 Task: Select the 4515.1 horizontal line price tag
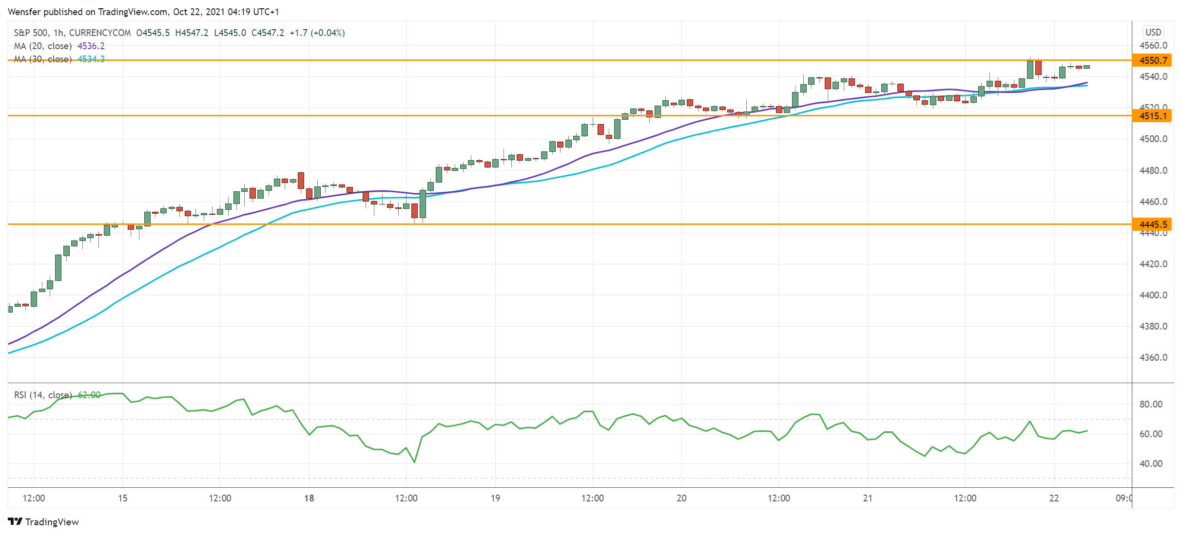[1152, 116]
